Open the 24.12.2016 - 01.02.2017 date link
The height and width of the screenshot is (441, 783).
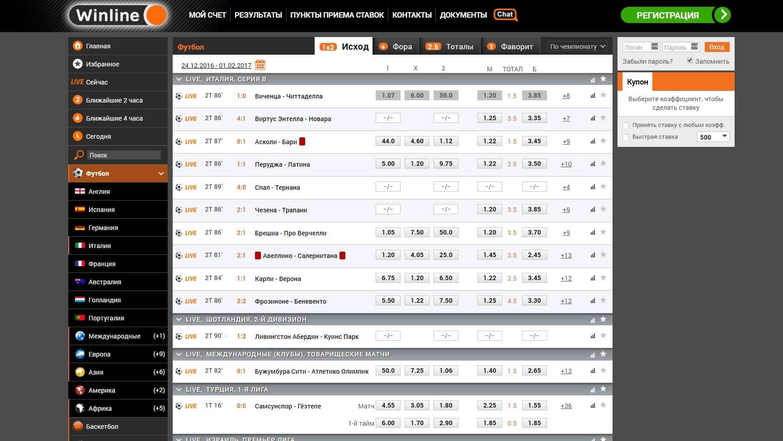[x=216, y=66]
